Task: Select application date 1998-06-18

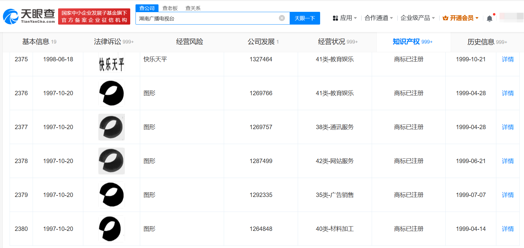Action: tap(58, 59)
